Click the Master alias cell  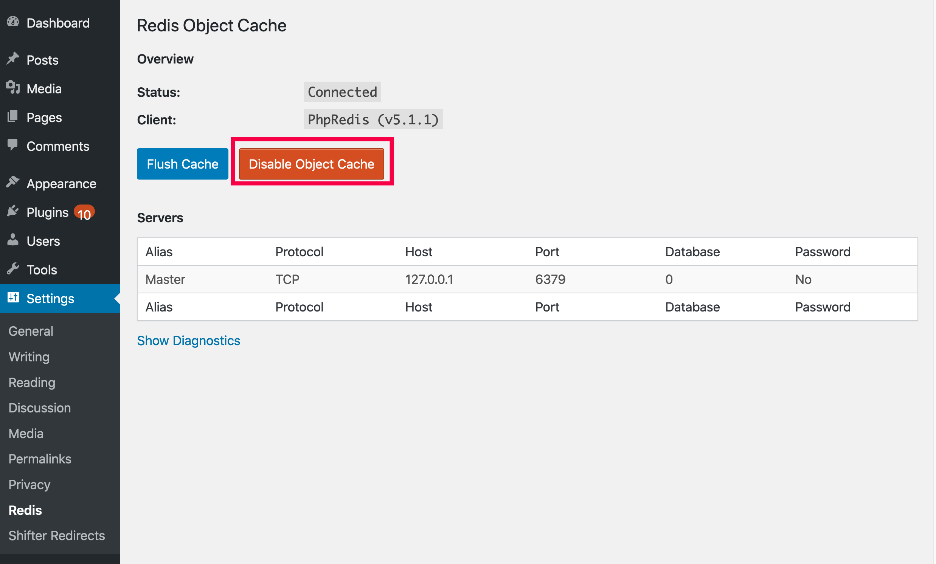(x=165, y=279)
